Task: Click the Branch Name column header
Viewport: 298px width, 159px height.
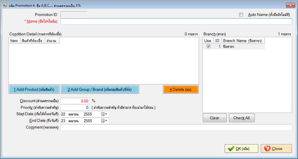Action: [x=242, y=40]
